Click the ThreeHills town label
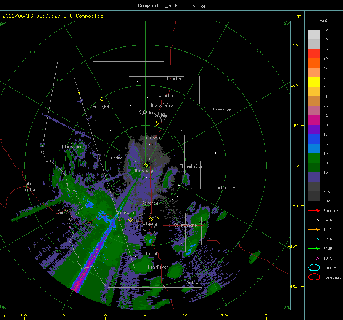343x320 pixels. pos(191,166)
